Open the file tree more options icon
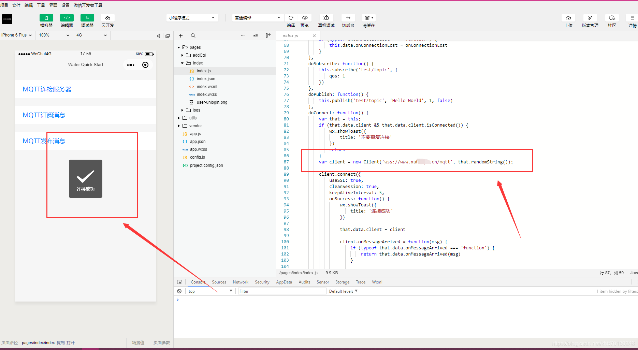This screenshot has height=350, width=638. pos(243,35)
